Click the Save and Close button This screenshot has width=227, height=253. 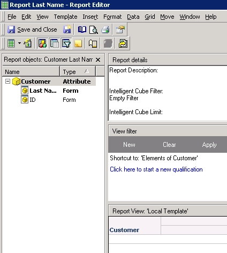(32, 29)
